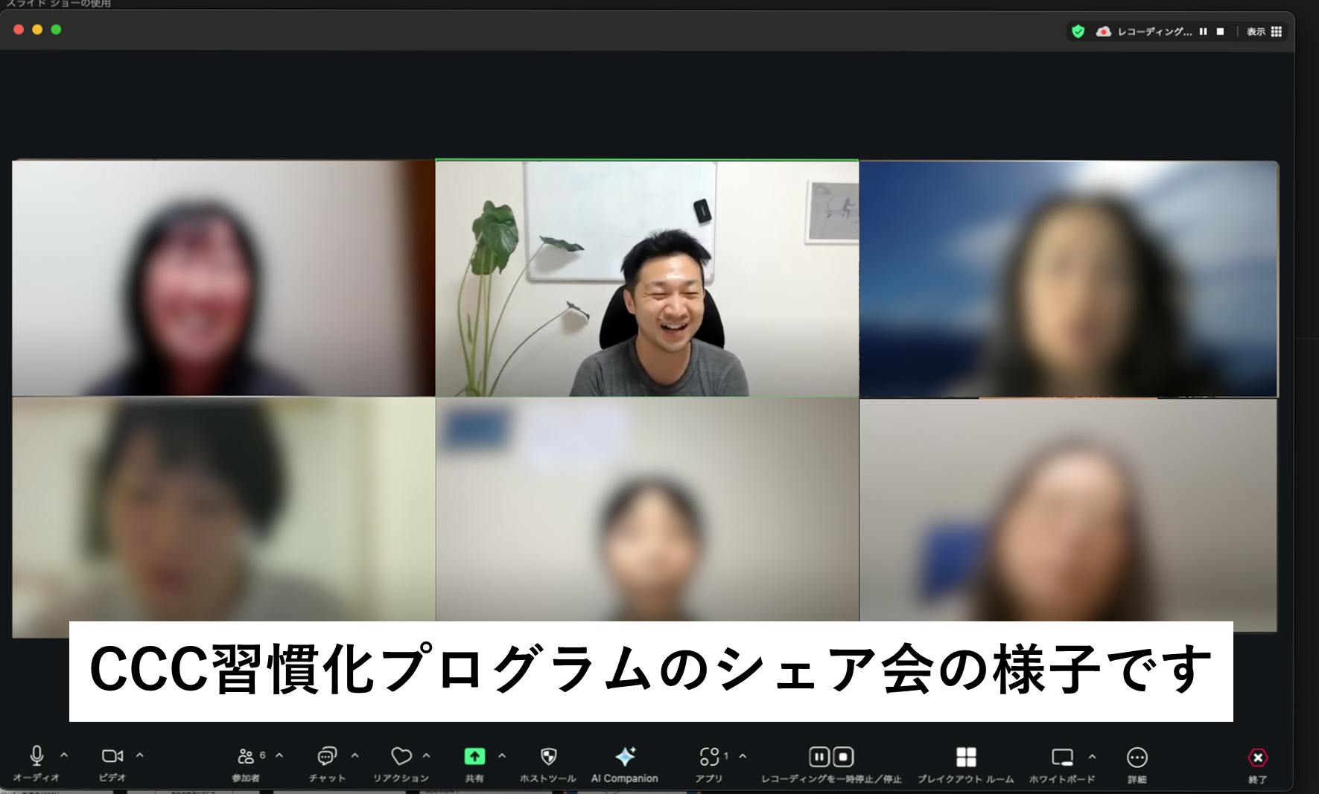This screenshot has height=794, width=1319.
Task: Mute the microphone with the オーディオ button
Action: [x=36, y=757]
